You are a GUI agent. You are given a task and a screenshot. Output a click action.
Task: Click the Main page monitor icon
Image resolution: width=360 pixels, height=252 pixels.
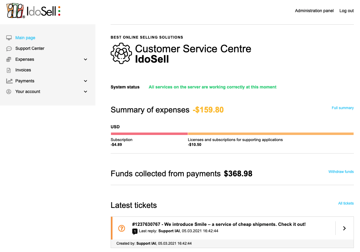click(9, 38)
